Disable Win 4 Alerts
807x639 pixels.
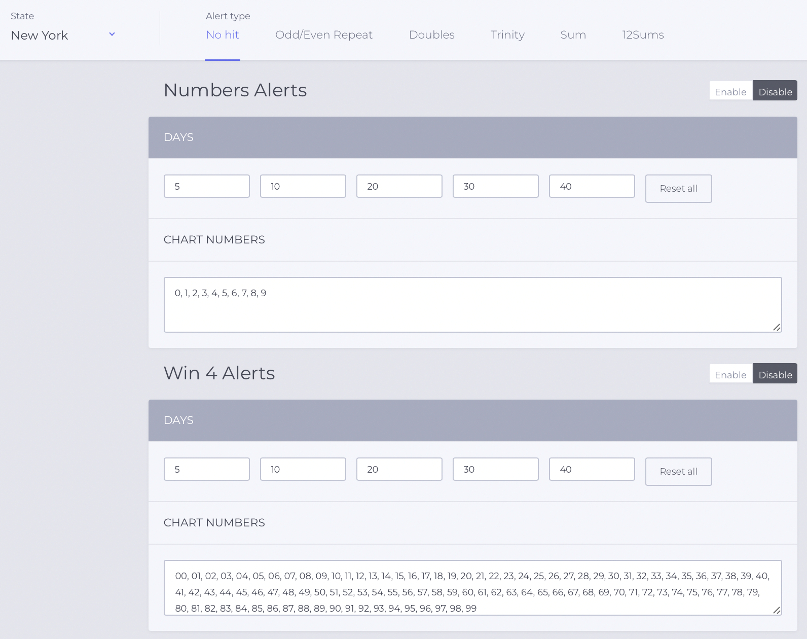point(775,374)
